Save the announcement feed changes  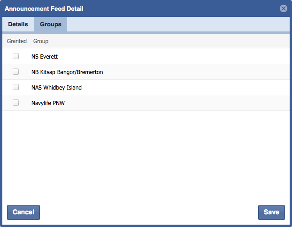[271, 212]
